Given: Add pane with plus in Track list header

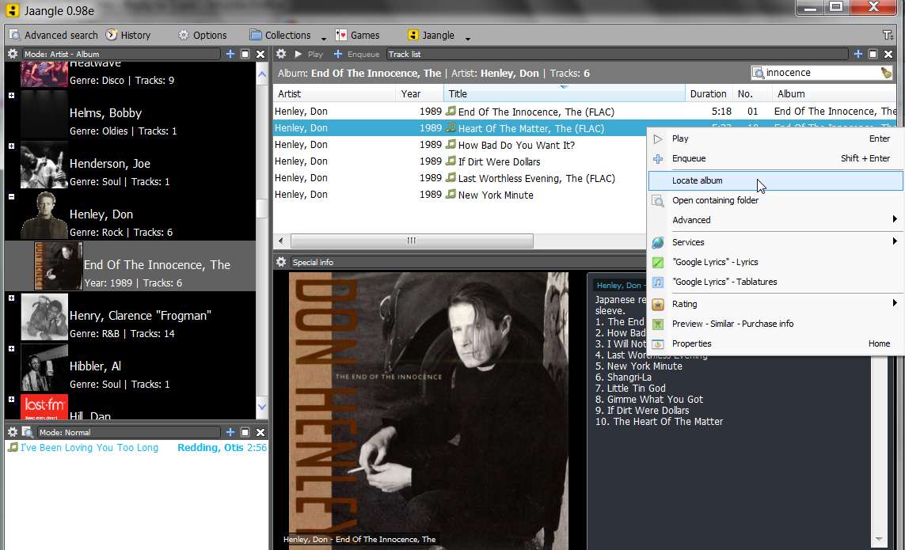Looking at the screenshot, I should (857, 54).
